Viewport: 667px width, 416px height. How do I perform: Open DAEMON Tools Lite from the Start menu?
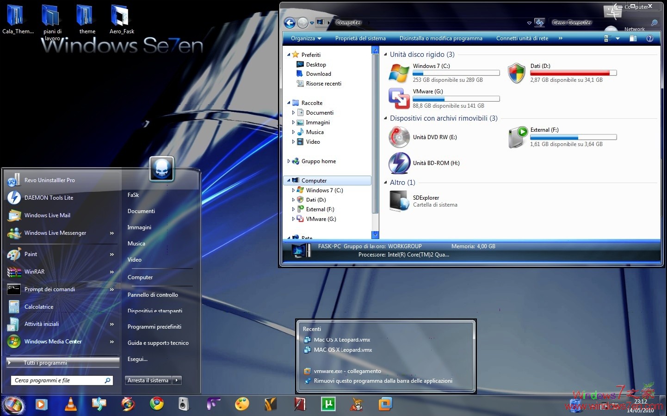49,197
